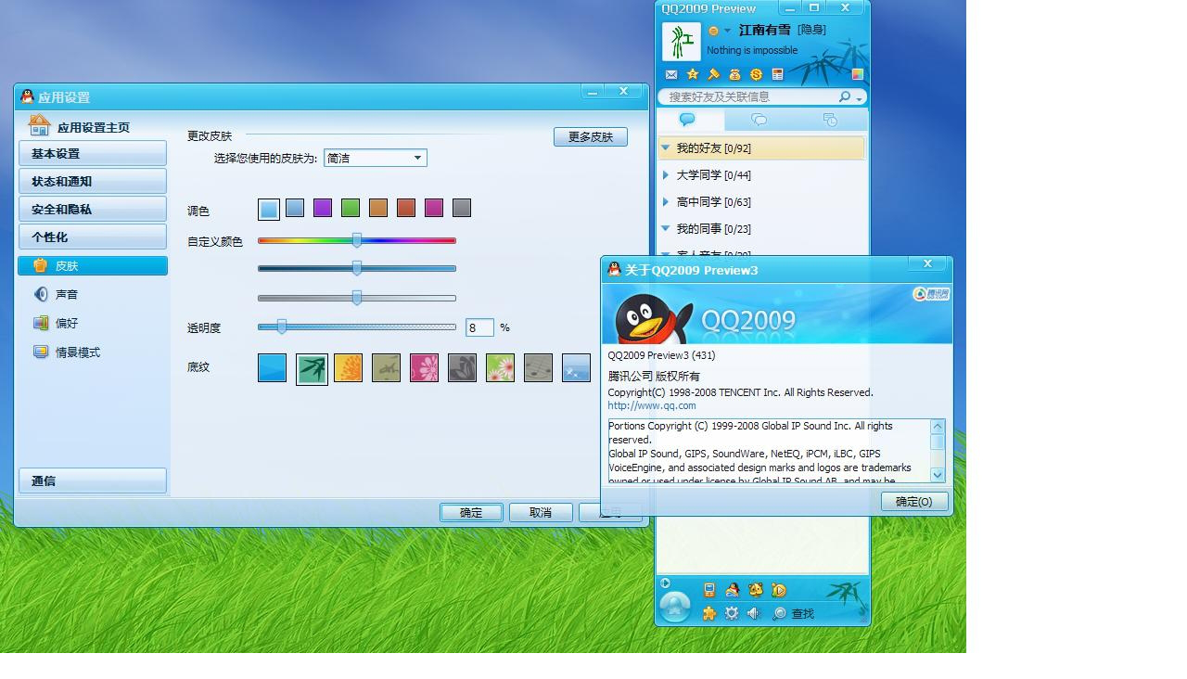This screenshot has height=679, width=1187.
Task: Click the small arrow icon above main menu button
Action: pyautogui.click(x=665, y=583)
